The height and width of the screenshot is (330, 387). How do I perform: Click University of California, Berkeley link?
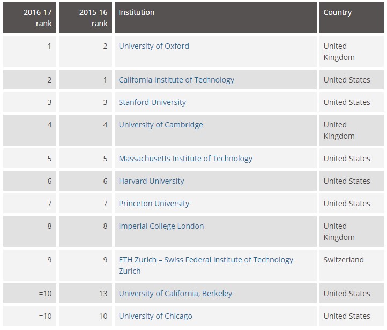(x=175, y=294)
